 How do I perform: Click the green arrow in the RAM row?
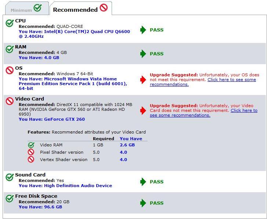click(143, 54)
